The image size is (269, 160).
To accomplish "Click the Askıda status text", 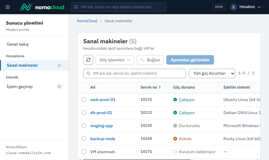I will coord(185,139).
